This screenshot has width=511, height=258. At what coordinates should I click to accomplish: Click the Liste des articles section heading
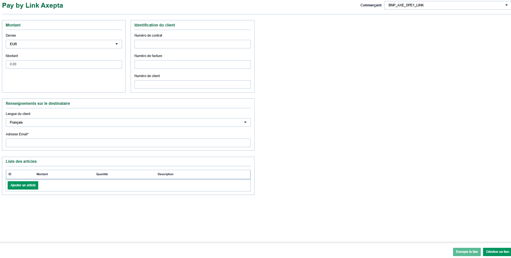21,161
